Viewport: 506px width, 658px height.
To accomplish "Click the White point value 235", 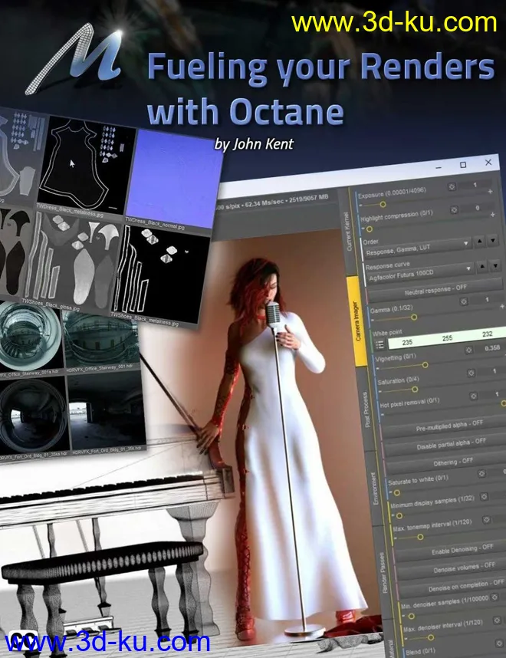I will point(407,343).
